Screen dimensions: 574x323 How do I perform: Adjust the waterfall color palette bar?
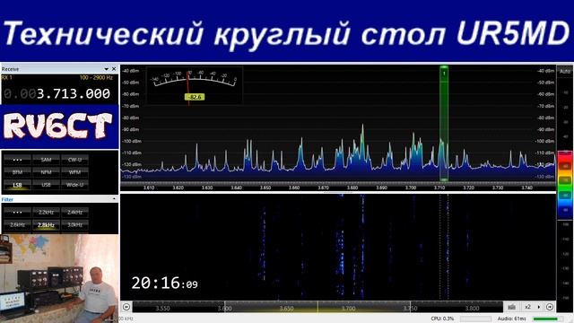565,186
